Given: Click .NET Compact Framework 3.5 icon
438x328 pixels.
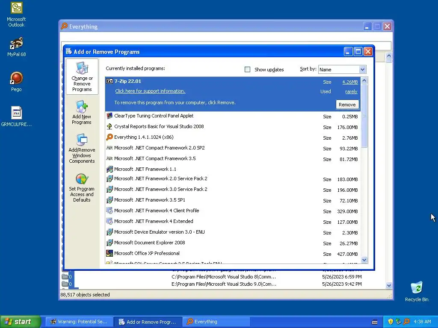Looking at the screenshot, I should [x=109, y=158].
